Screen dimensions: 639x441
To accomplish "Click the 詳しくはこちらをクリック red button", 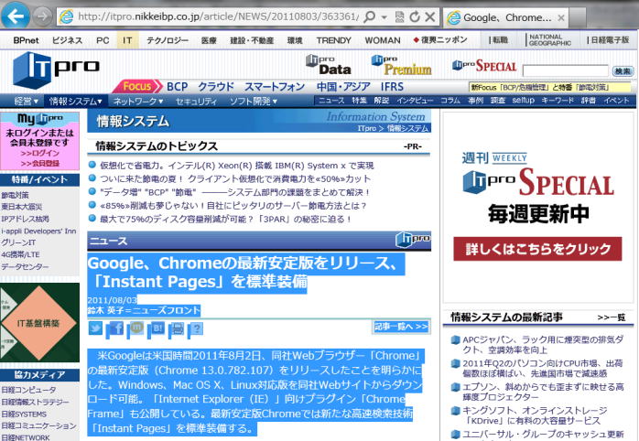I will pos(538,248).
